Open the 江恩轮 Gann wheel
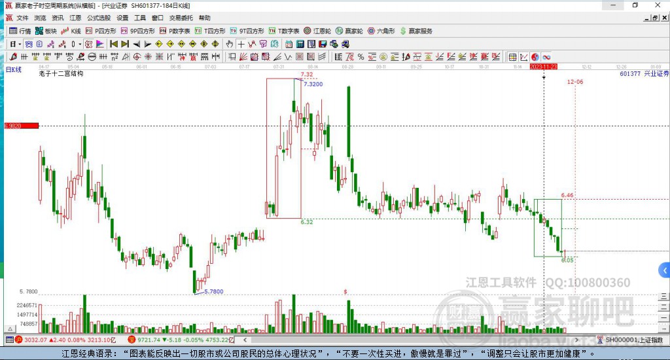This screenshot has height=360, width=670. 317,31
